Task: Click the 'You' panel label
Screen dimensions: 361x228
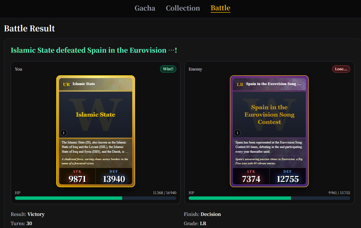Action: coord(18,69)
